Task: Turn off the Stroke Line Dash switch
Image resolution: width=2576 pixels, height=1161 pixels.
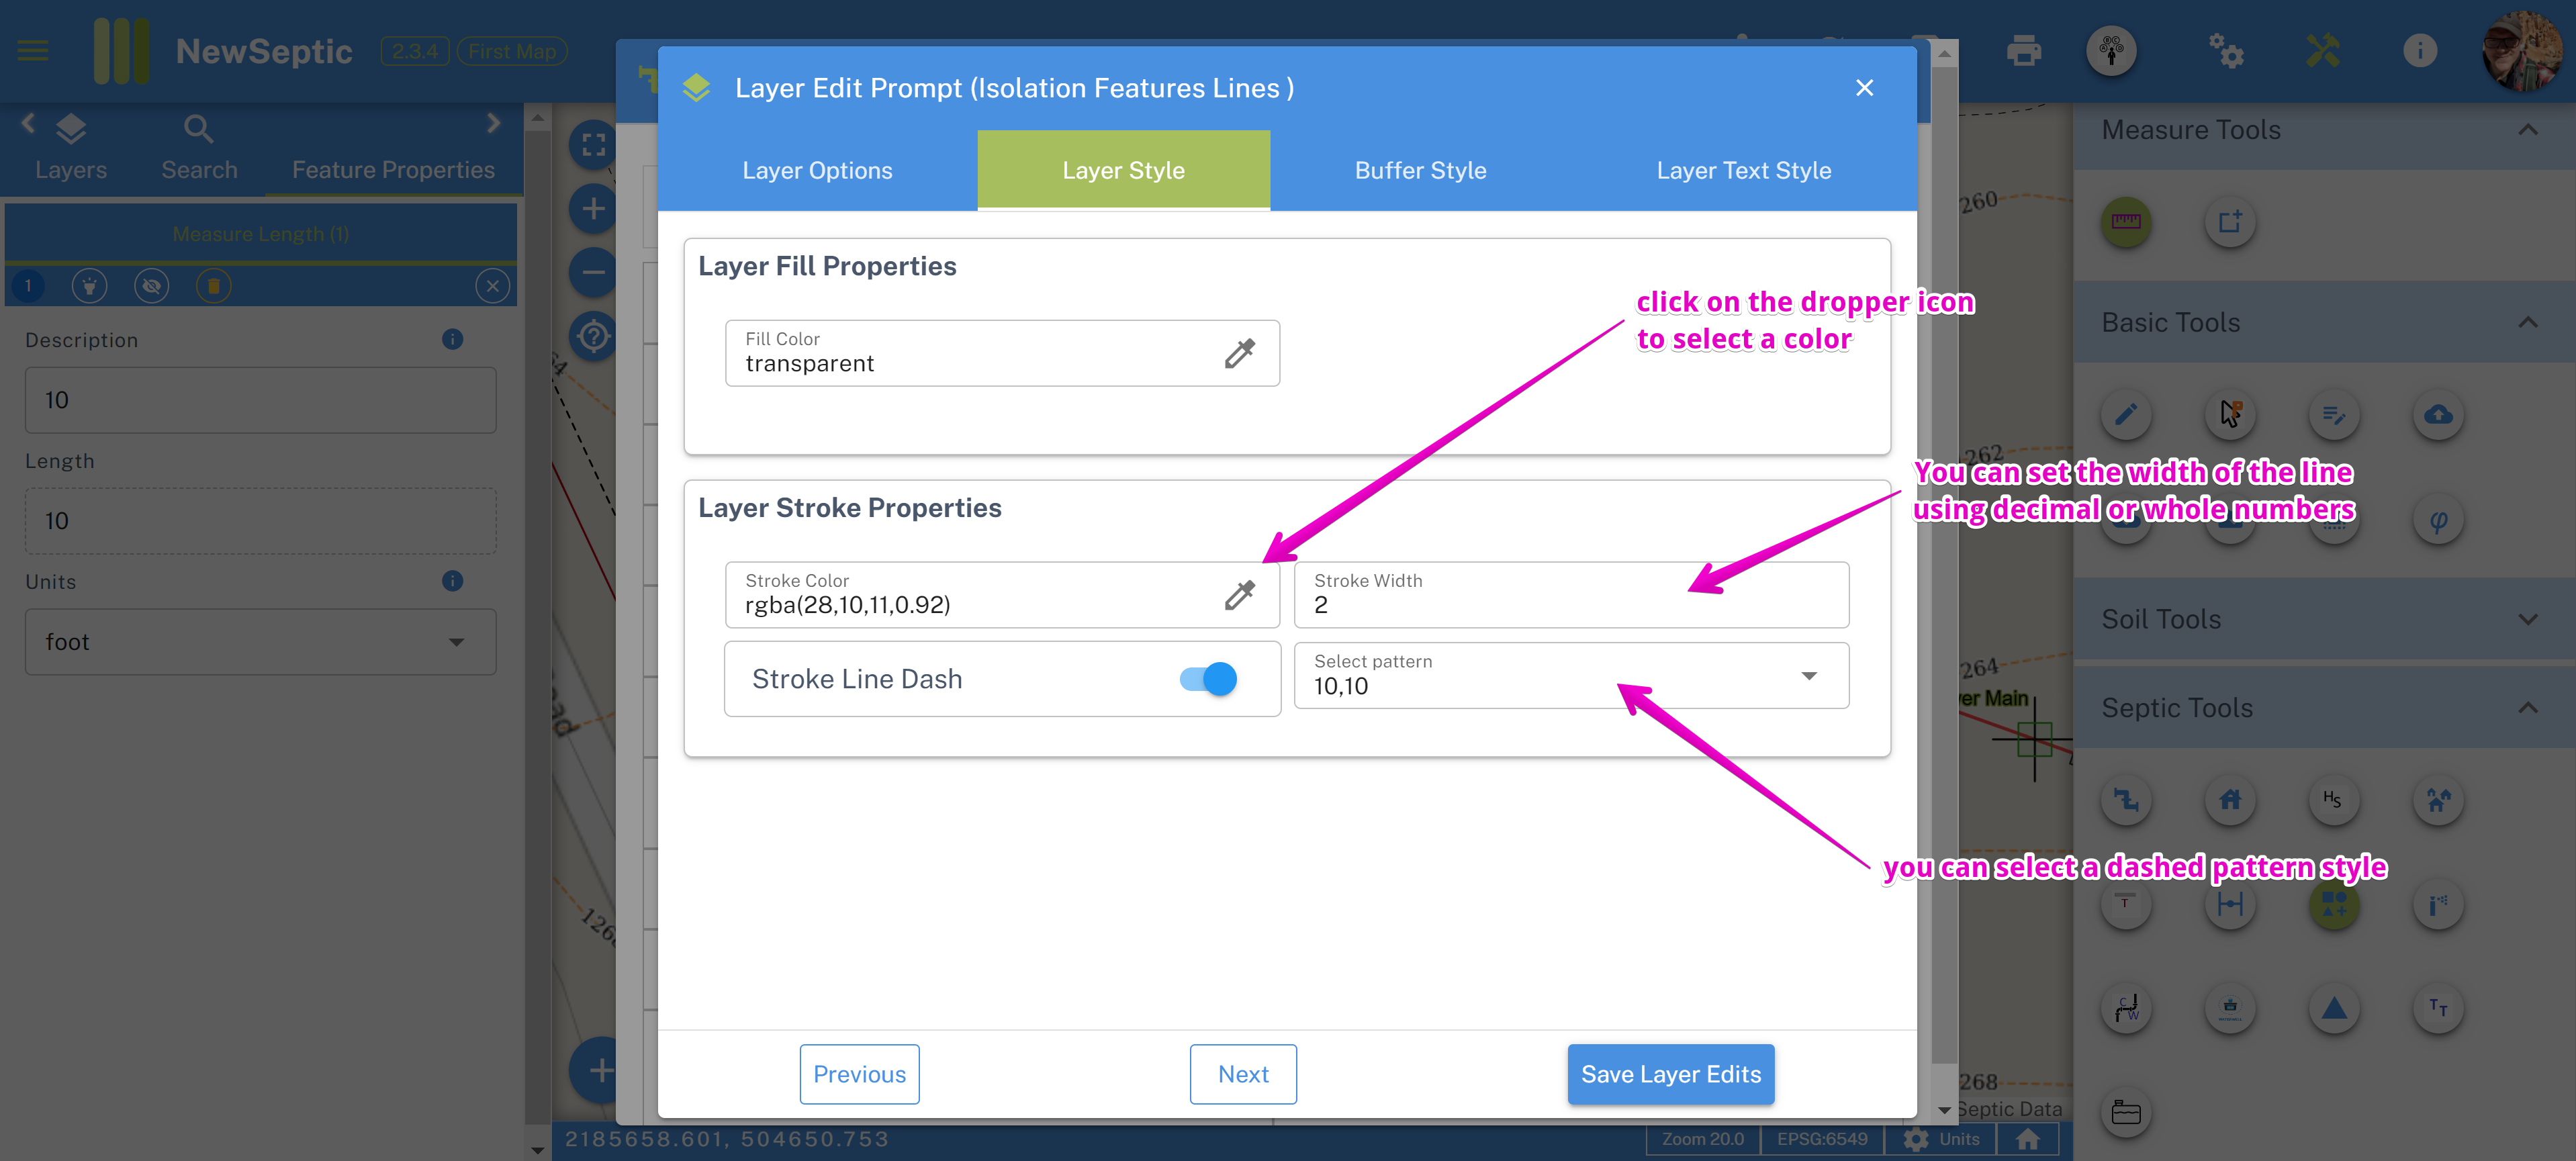Action: [x=1208, y=679]
